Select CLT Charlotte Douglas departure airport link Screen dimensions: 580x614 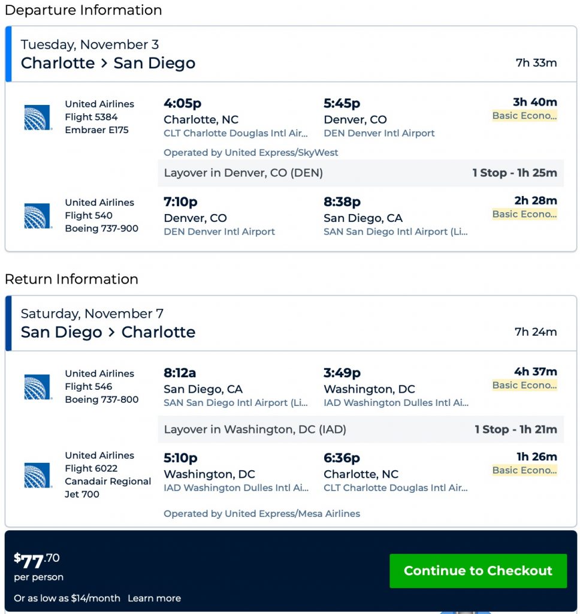[236, 133]
